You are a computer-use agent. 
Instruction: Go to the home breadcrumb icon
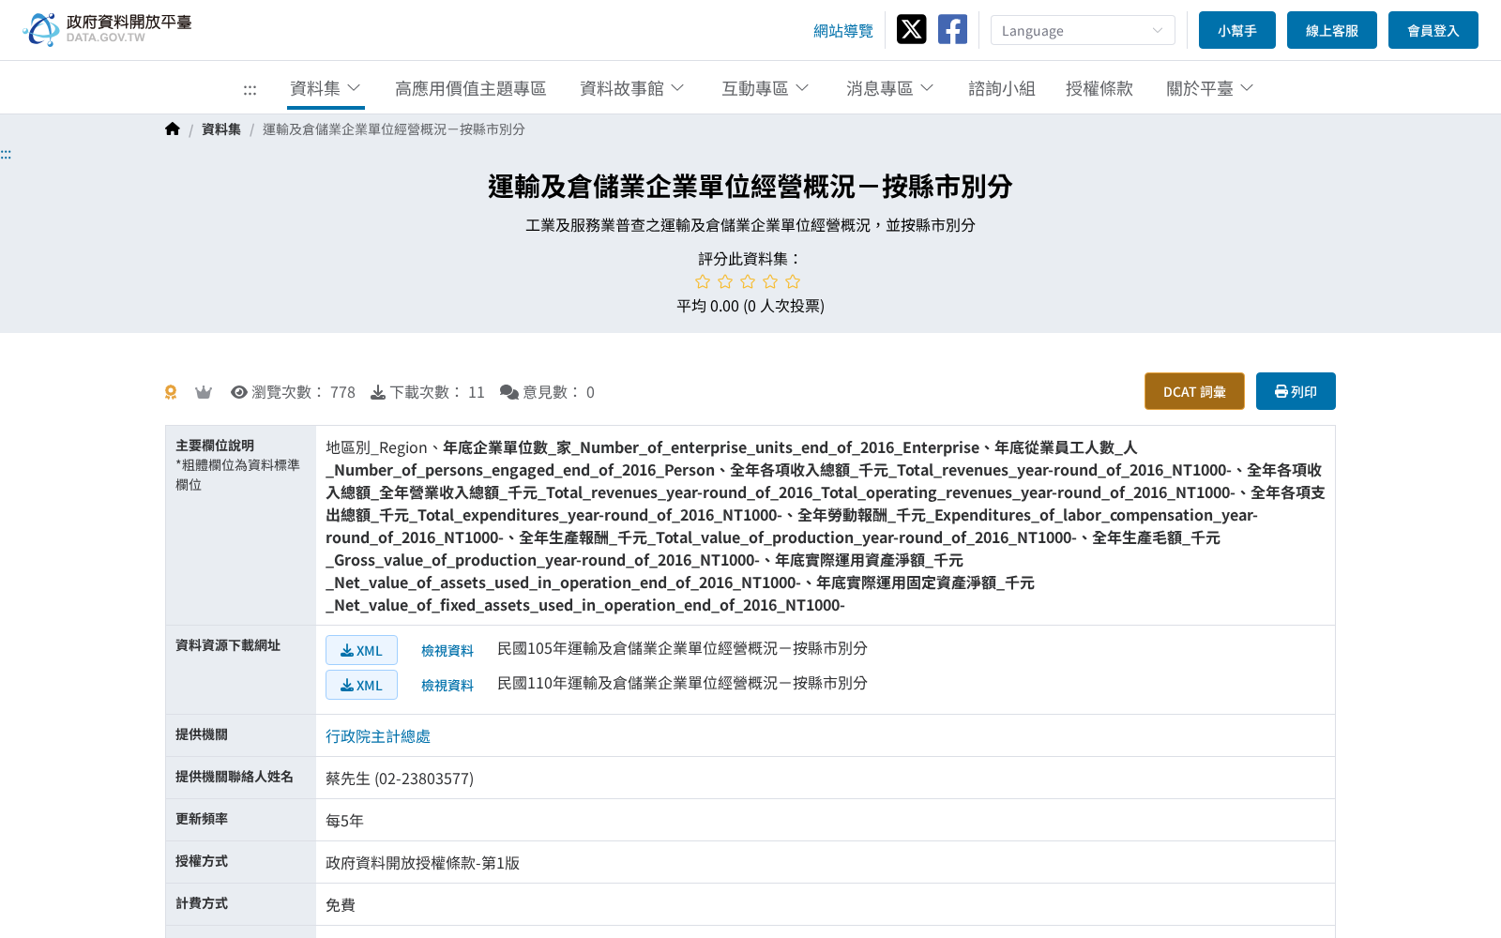pos(173,129)
